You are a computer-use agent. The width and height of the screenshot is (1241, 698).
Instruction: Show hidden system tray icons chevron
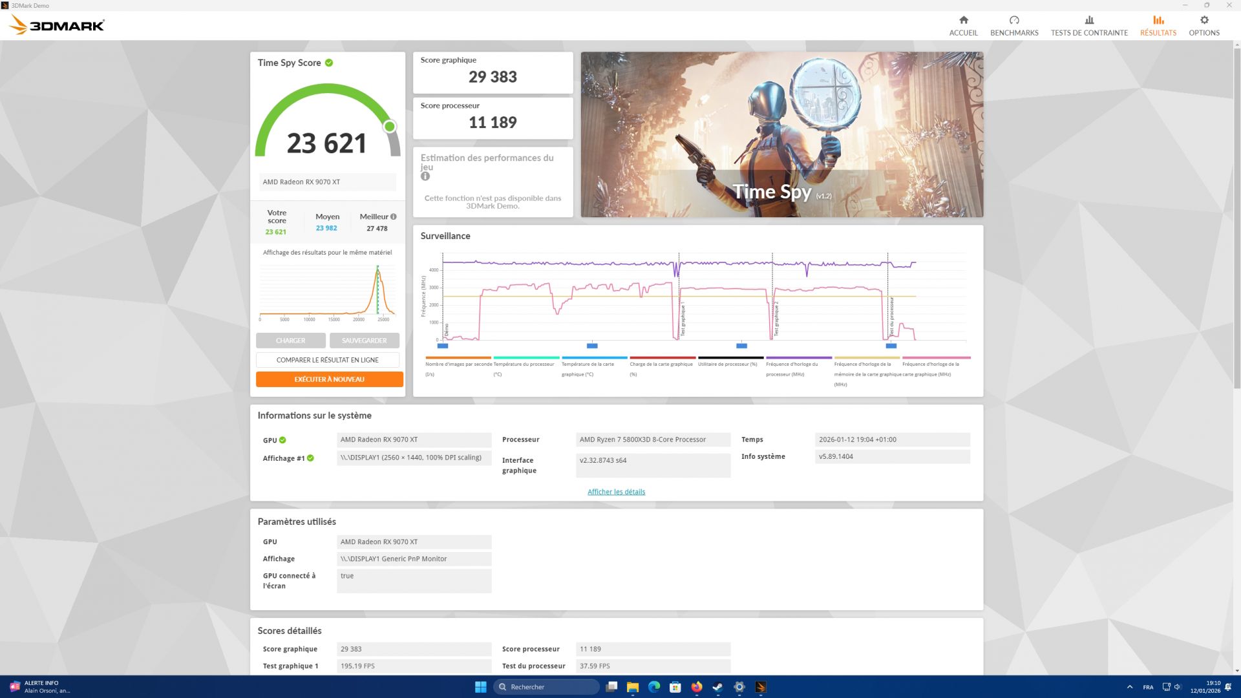[x=1129, y=687]
